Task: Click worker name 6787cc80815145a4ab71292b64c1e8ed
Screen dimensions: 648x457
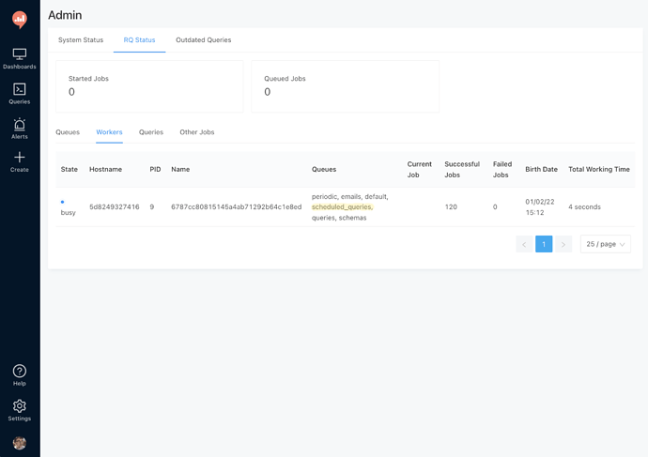Action: point(237,206)
